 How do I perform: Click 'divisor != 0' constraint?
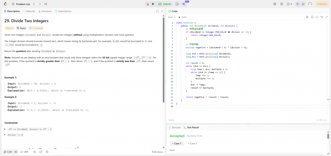coord(15,135)
